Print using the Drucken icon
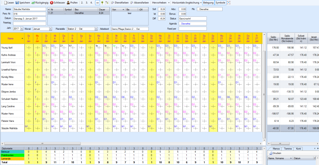Image resolution: width=319 pixels, height=165 pixels. click(x=271, y=153)
